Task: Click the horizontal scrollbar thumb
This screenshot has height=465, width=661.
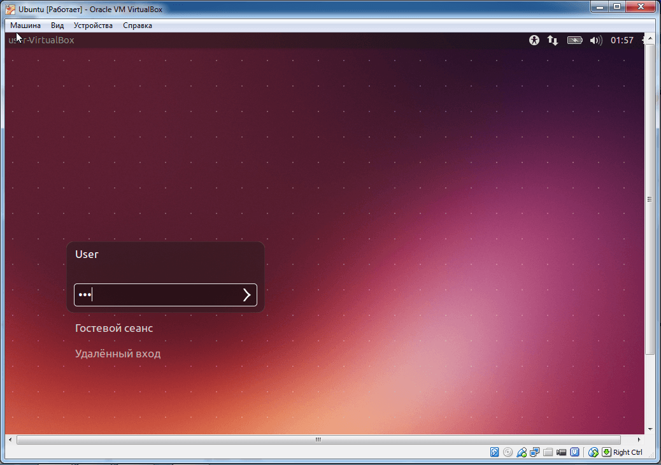Action: pyautogui.click(x=318, y=440)
